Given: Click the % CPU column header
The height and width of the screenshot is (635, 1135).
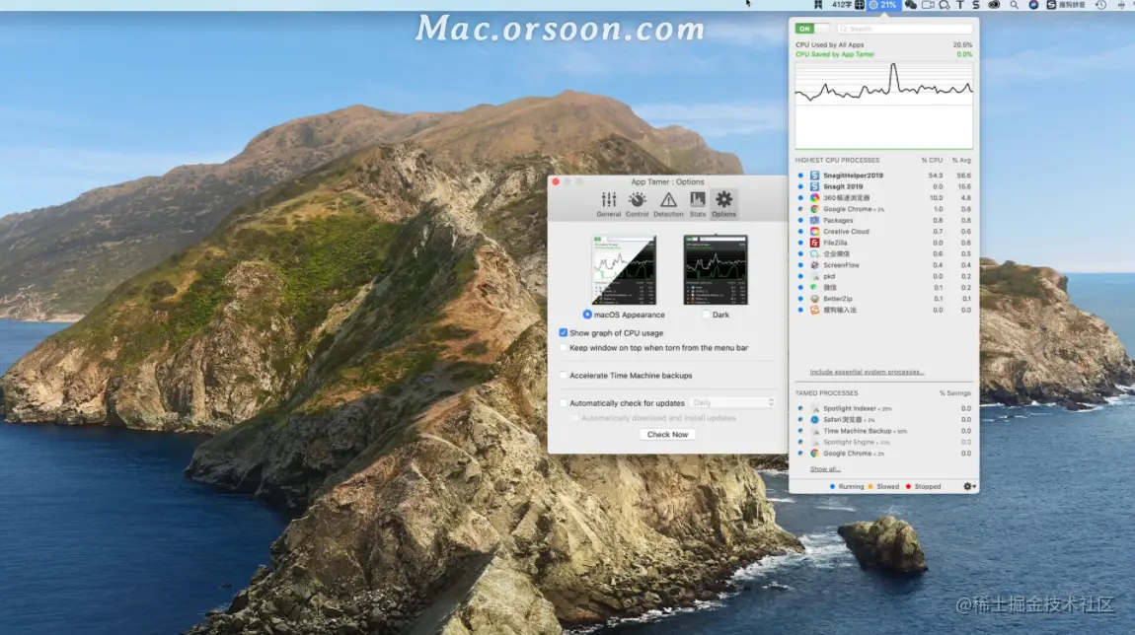Looking at the screenshot, I should pyautogui.click(x=932, y=161).
